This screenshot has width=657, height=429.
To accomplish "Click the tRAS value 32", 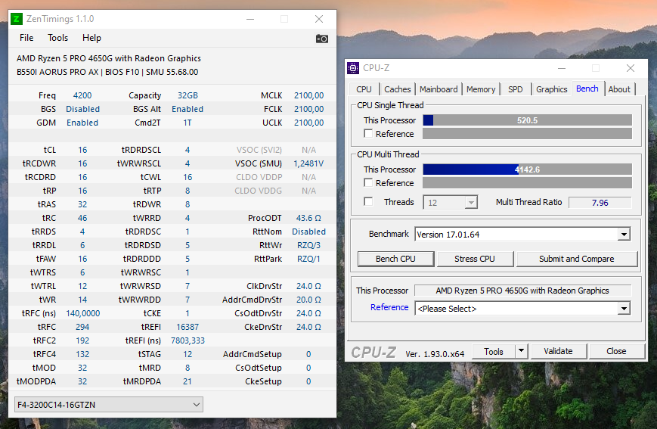I will point(82,204).
